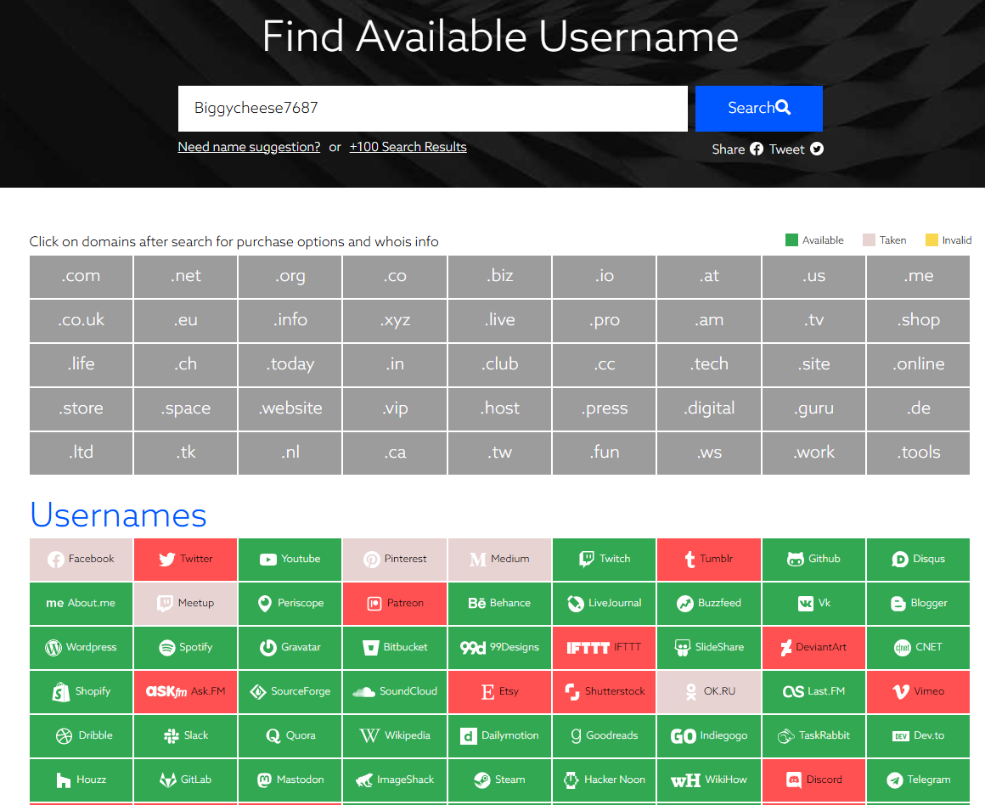Viewport: 985px width, 805px height.
Task: Select the WikiHow username tile
Action: [x=709, y=780]
